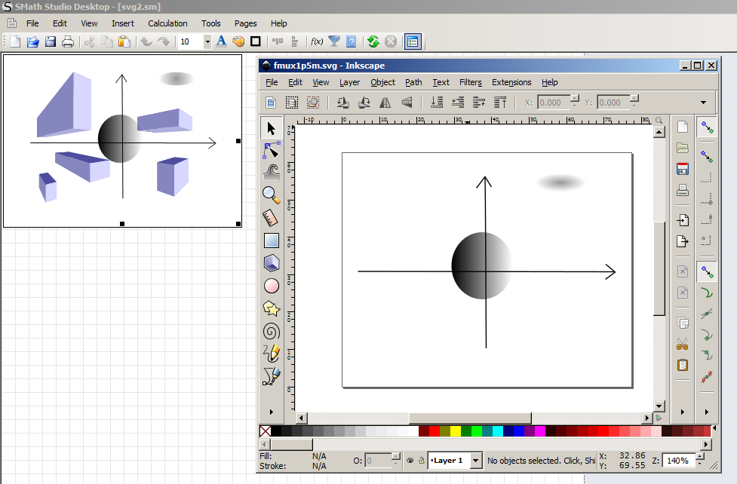Open the Extensions menu in Inkscape
Image resolution: width=737 pixels, height=484 pixels.
tap(511, 82)
